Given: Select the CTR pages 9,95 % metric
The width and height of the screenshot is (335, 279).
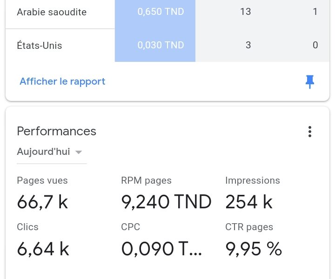Looking at the screenshot, I should click(254, 239).
